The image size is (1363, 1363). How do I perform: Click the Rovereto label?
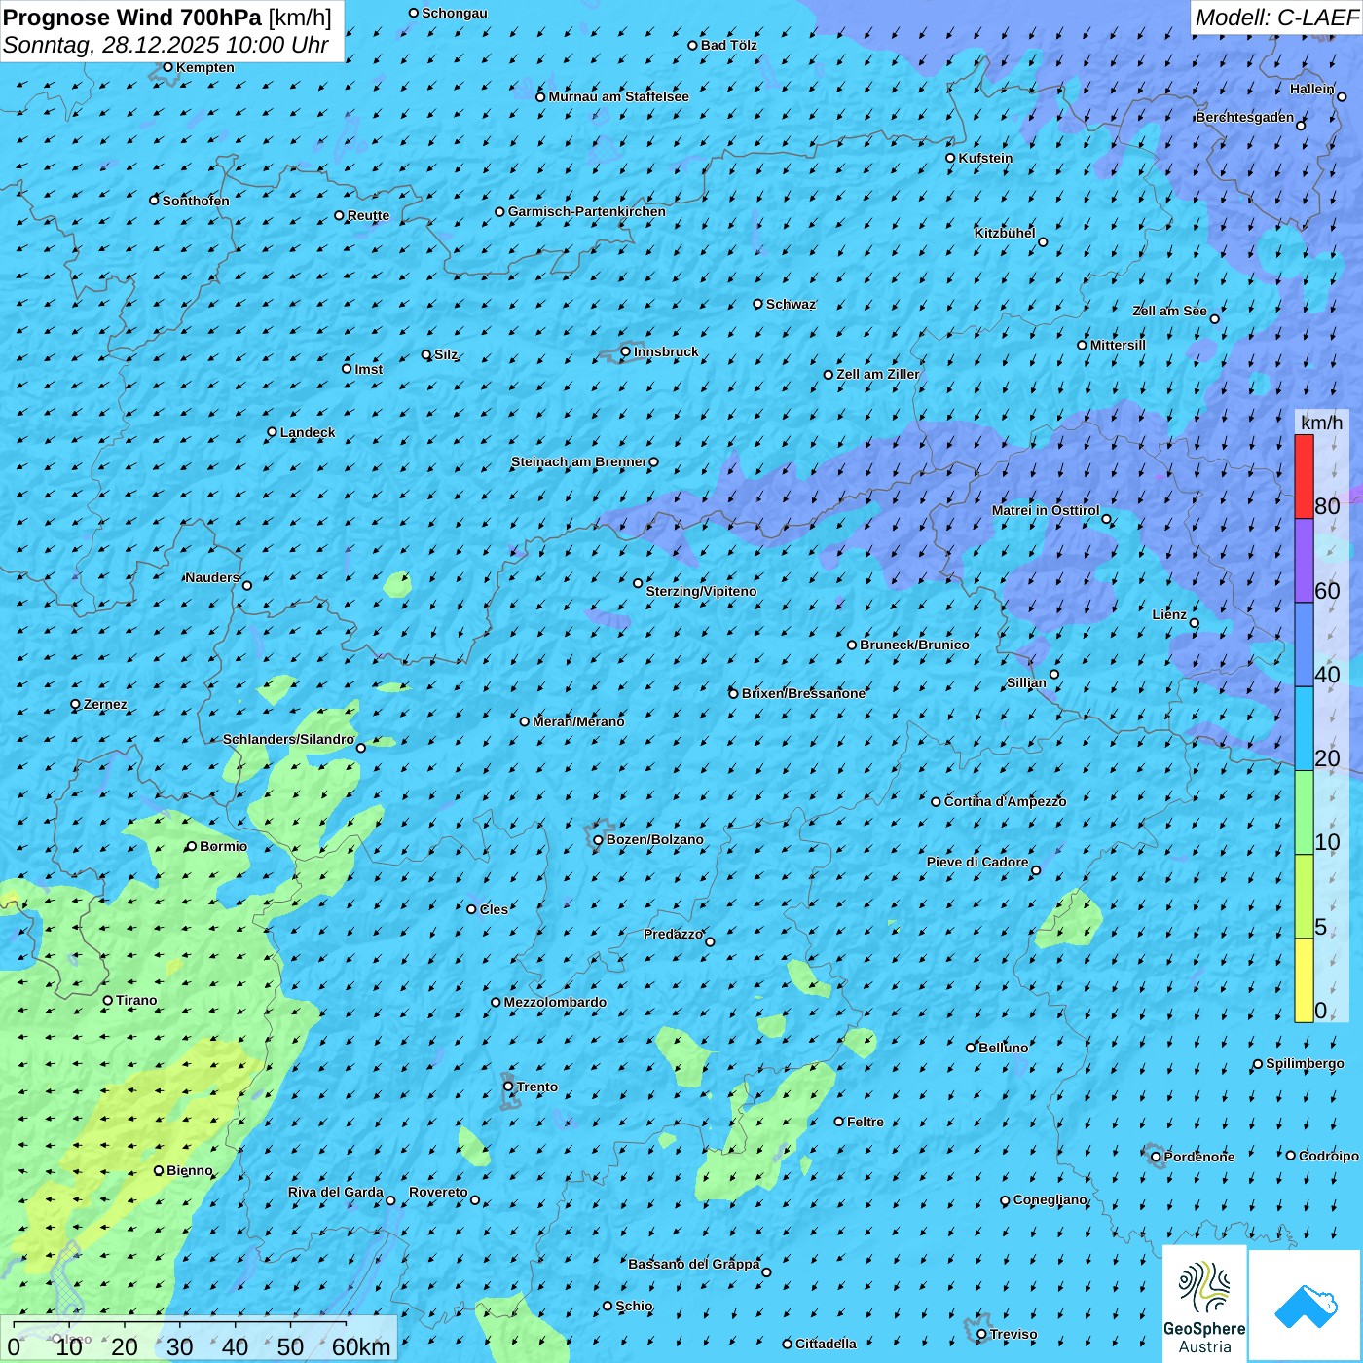click(438, 1192)
